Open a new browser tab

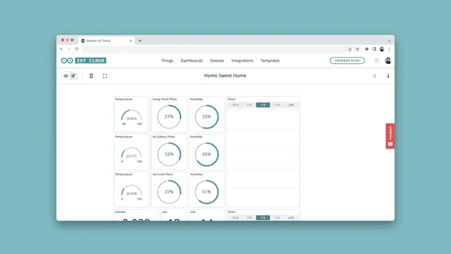(x=139, y=41)
